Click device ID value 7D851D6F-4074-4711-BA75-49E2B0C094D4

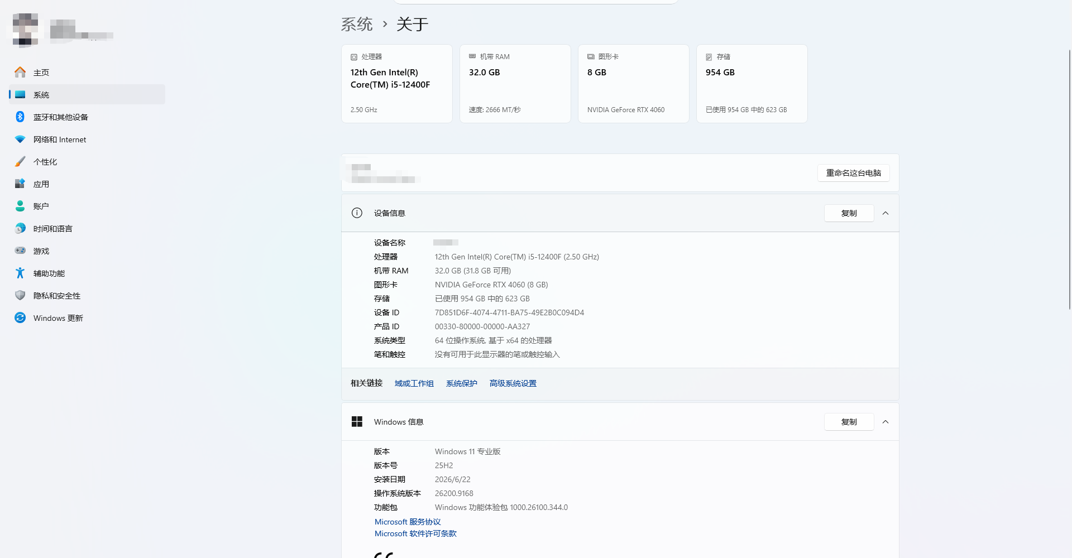(x=509, y=312)
